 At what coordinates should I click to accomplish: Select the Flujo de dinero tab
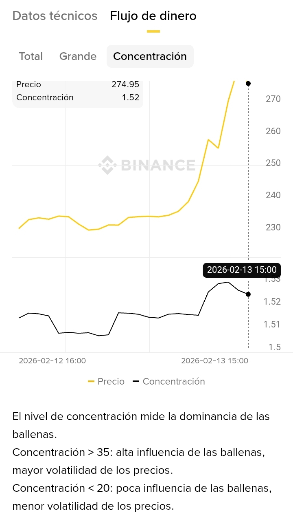153,16
